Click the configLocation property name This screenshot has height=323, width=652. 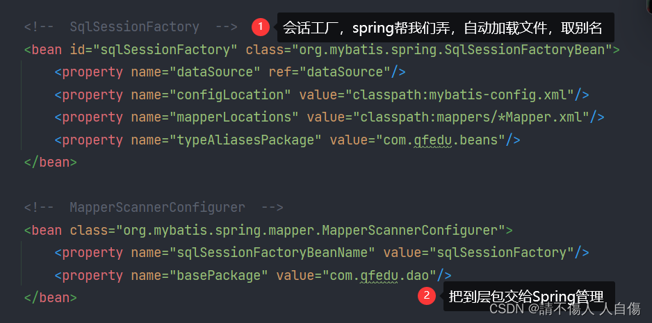pyautogui.click(x=230, y=94)
